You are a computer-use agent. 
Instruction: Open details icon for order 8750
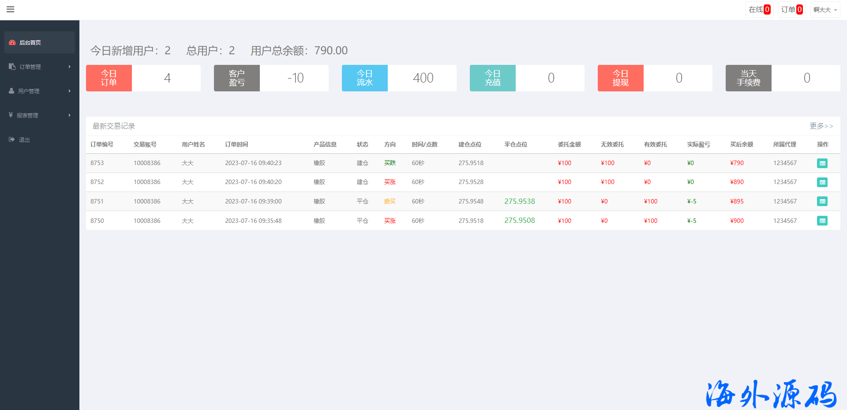(x=822, y=221)
